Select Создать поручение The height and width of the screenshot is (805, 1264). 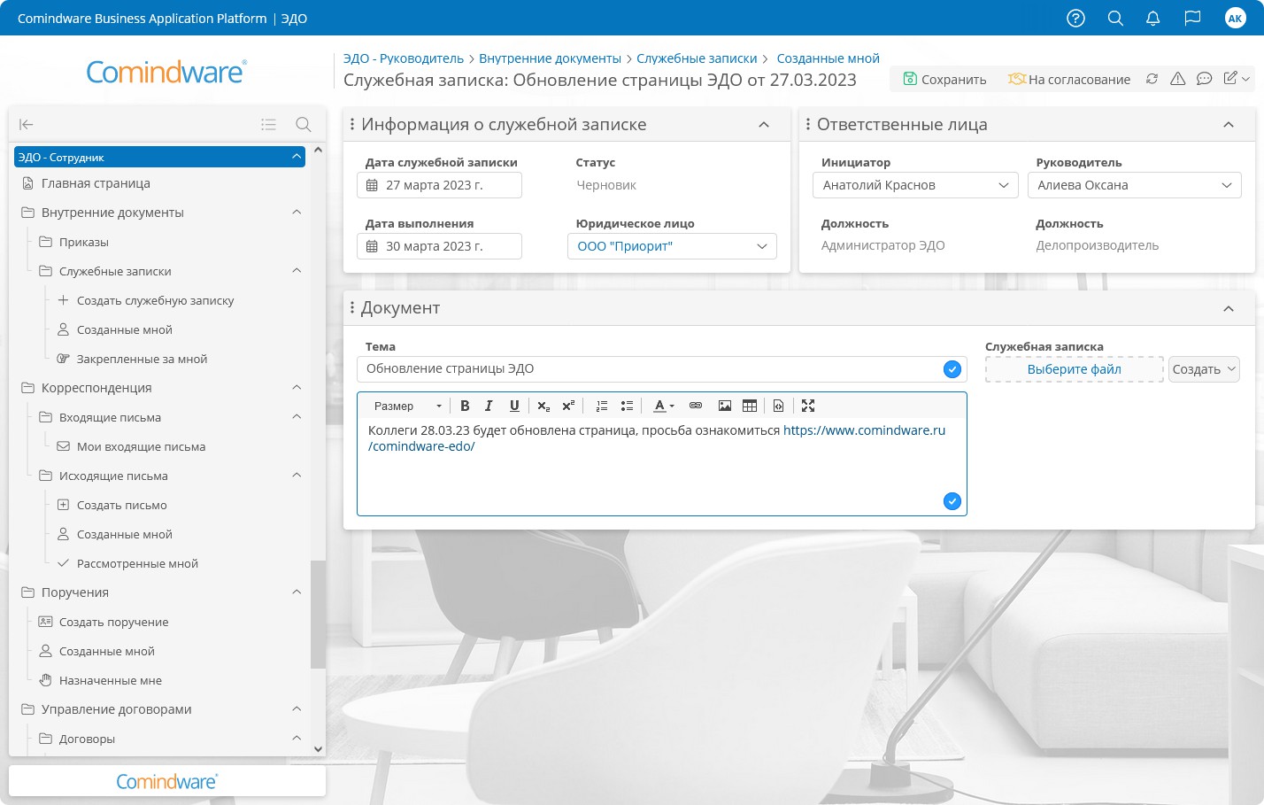pos(113,622)
